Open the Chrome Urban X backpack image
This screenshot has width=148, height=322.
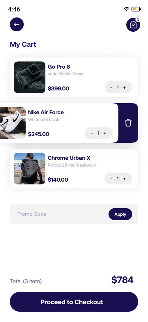pos(30,169)
